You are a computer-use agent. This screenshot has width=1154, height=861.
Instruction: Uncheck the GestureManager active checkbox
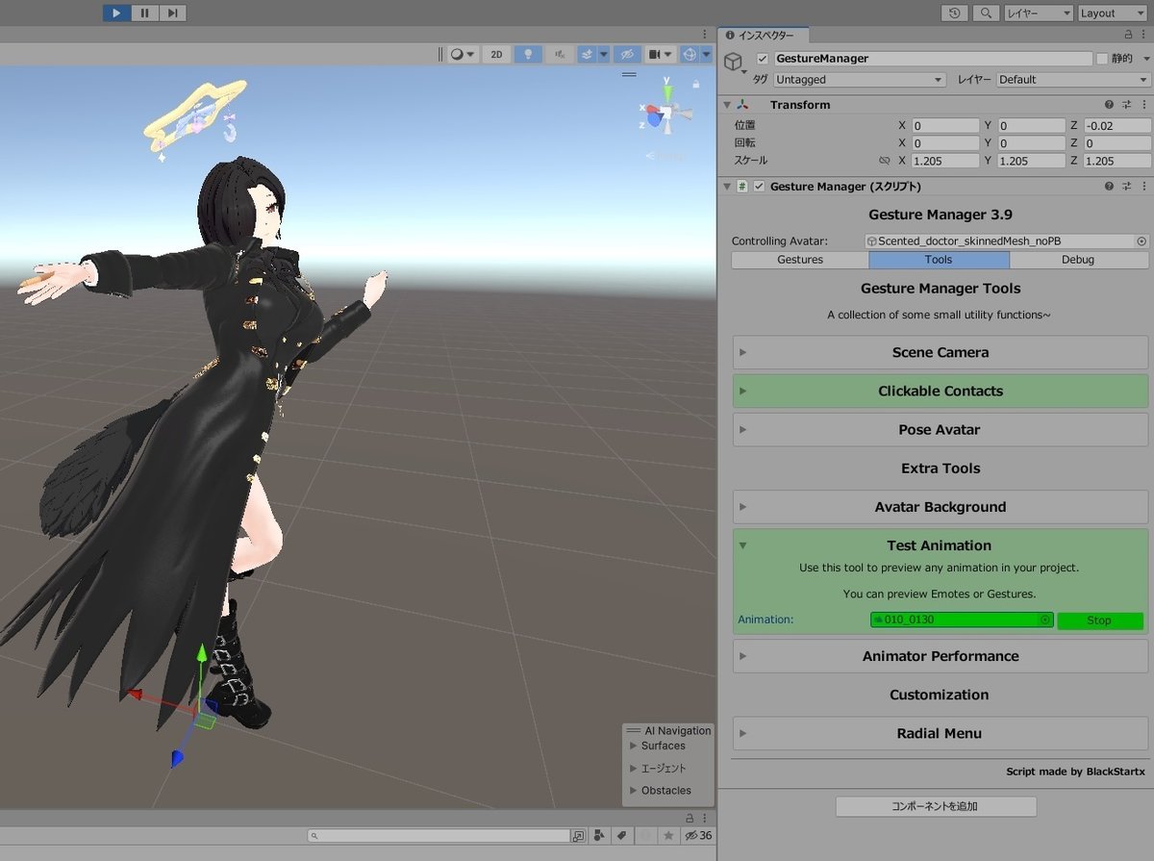point(763,58)
